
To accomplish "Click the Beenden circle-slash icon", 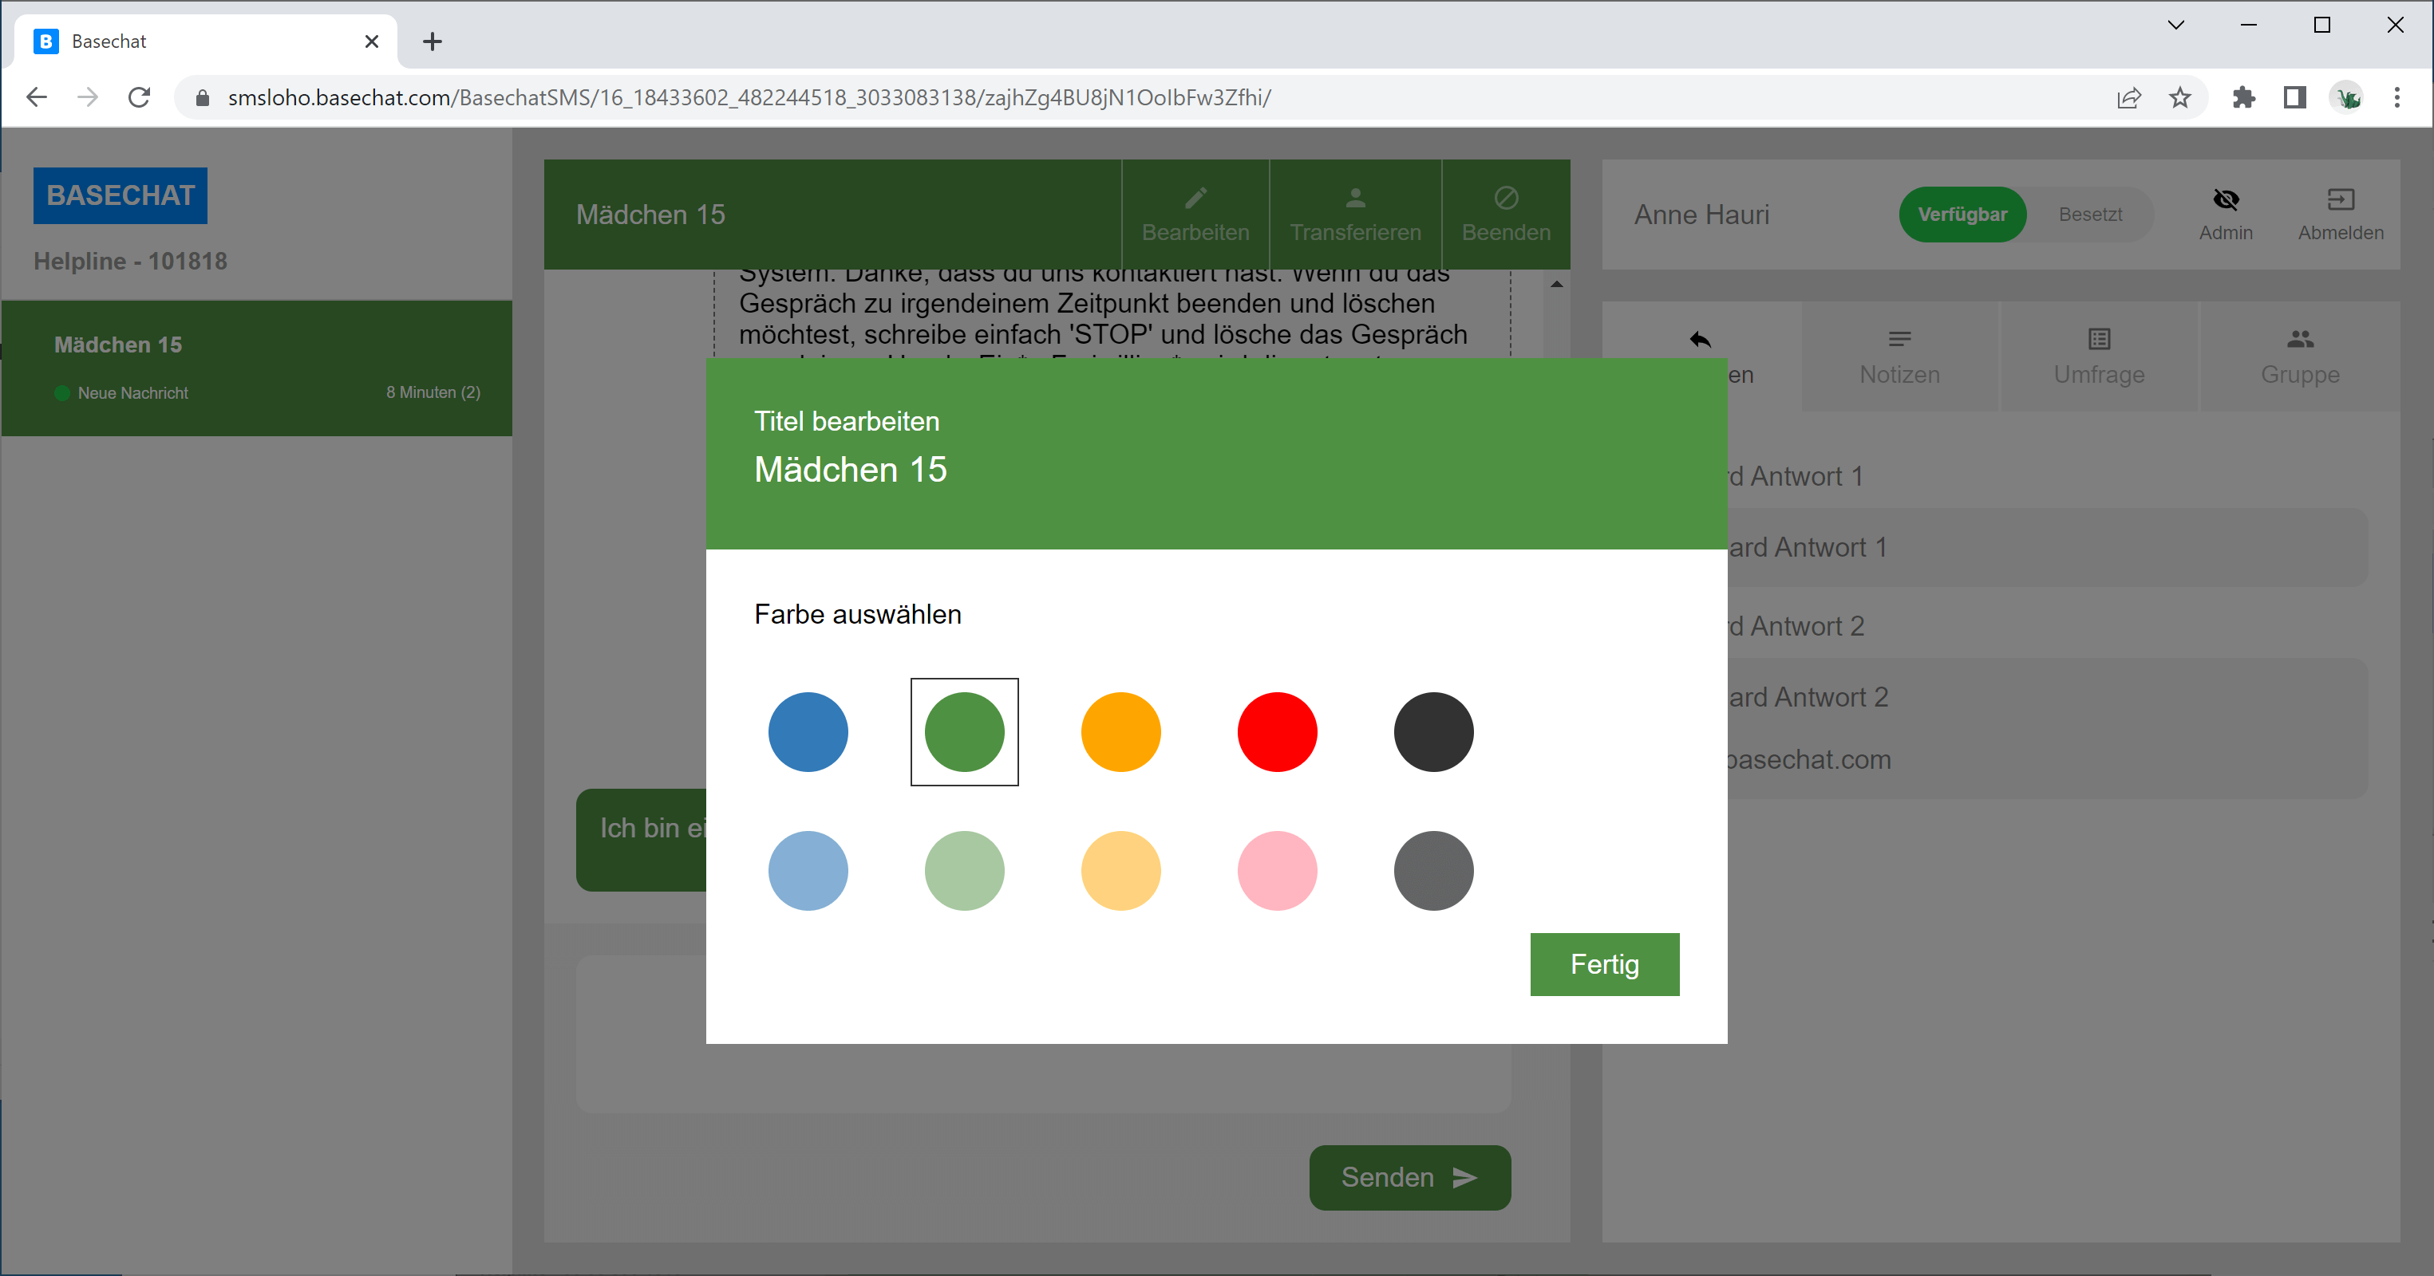I will coord(1506,199).
